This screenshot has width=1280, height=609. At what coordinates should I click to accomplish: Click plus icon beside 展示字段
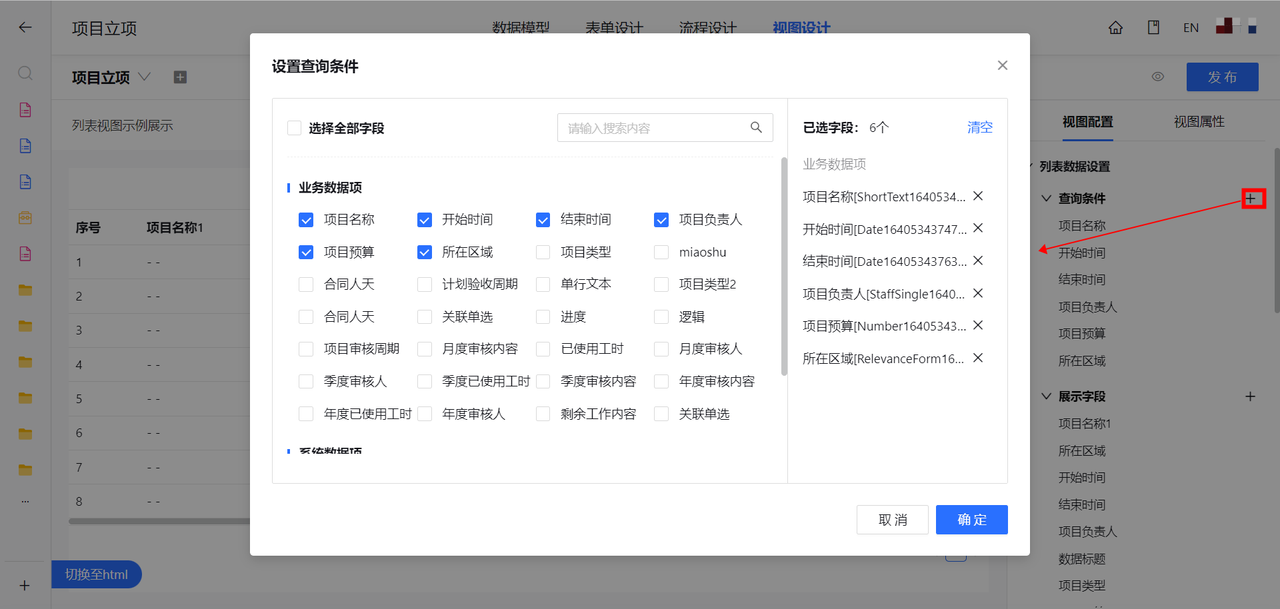(x=1251, y=396)
